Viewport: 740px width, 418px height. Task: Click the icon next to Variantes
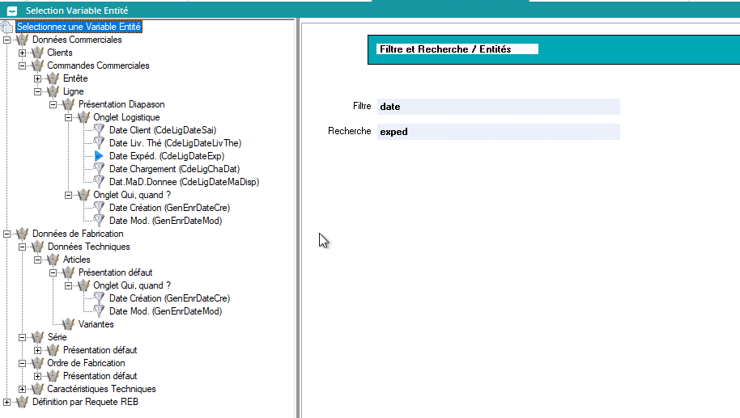pyautogui.click(x=69, y=324)
